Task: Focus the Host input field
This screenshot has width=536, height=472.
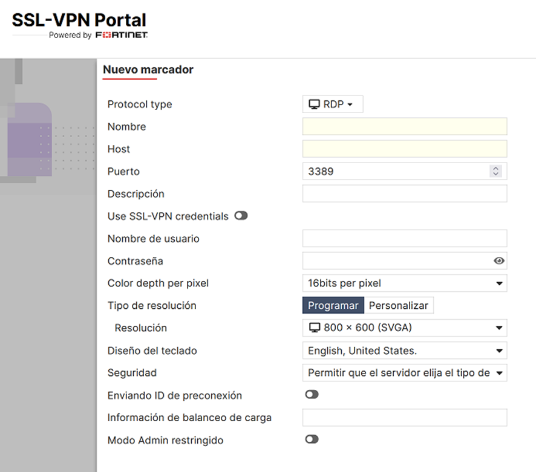Action: (x=404, y=149)
